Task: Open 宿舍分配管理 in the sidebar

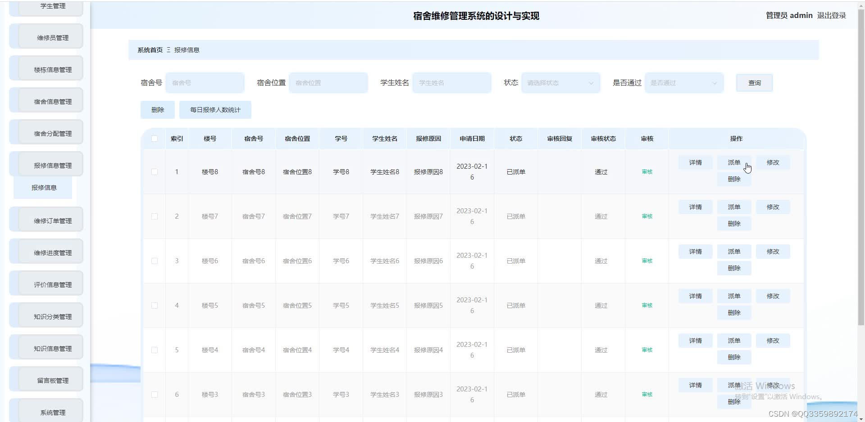Action: tap(46, 132)
